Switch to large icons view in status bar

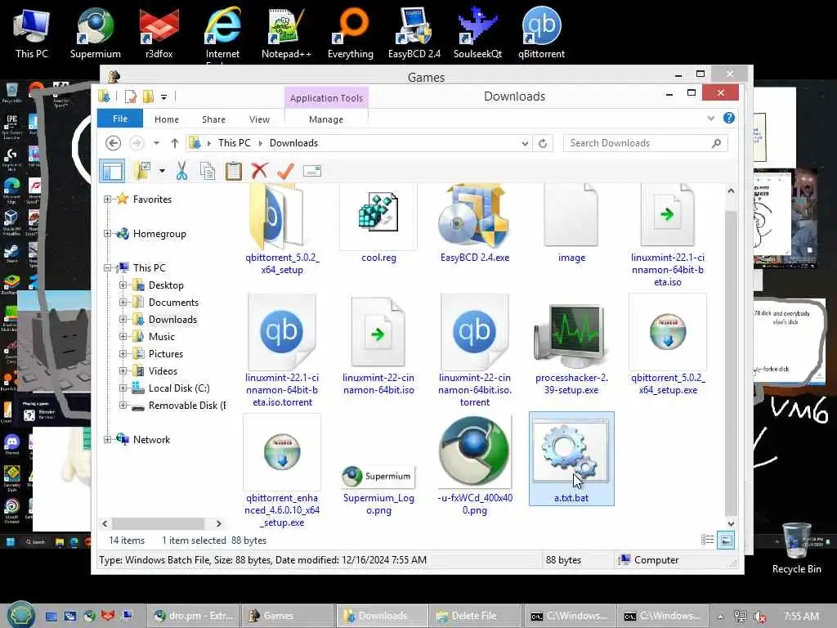point(726,540)
